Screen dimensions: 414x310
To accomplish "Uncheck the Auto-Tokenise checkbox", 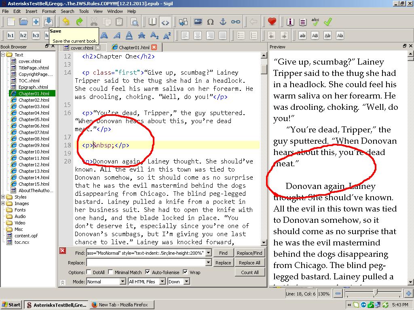I will point(148,272).
